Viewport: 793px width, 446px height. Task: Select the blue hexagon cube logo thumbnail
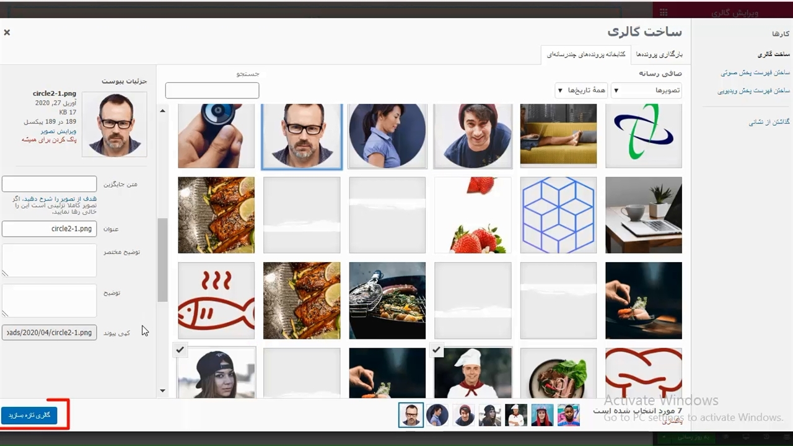(x=558, y=215)
